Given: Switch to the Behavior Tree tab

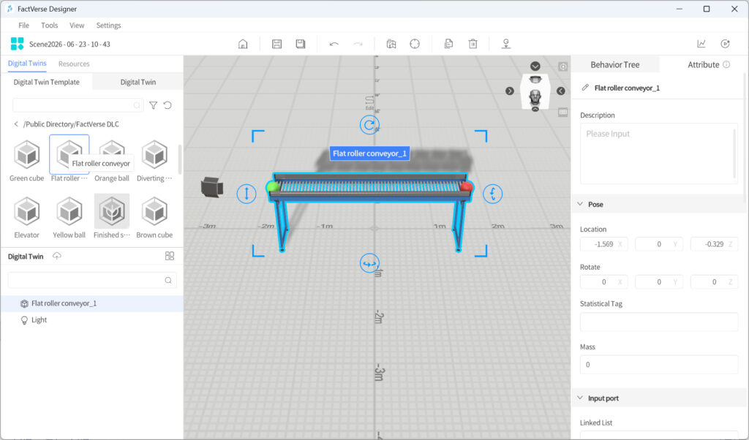Looking at the screenshot, I should coord(614,65).
